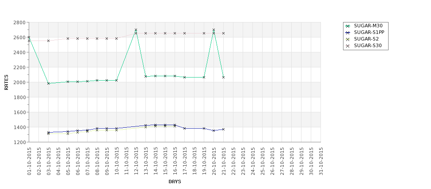The height and width of the screenshot is (189, 431).
Task: Click the 01-10-2015 date label
Action: click(x=29, y=161)
